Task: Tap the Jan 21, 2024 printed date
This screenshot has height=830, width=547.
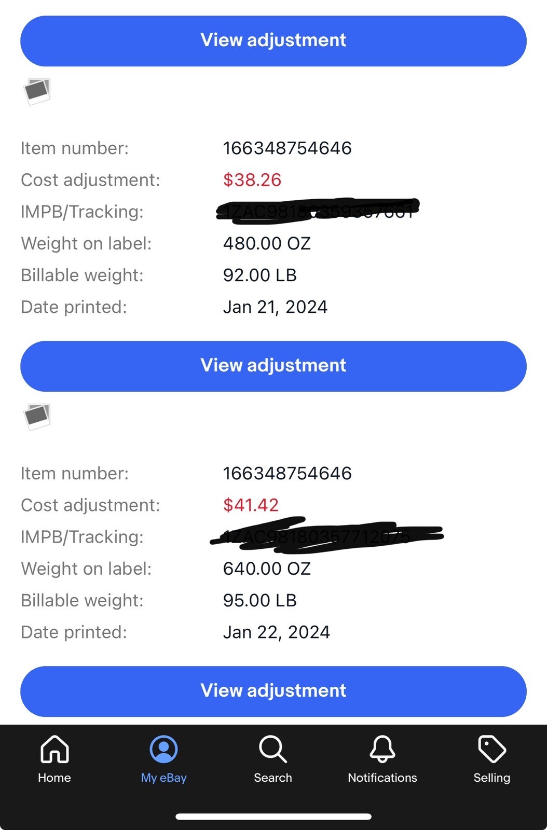Action: point(275,307)
